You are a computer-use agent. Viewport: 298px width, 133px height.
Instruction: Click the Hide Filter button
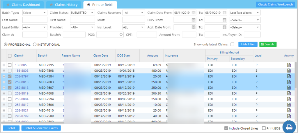pyautogui.click(x=248, y=44)
